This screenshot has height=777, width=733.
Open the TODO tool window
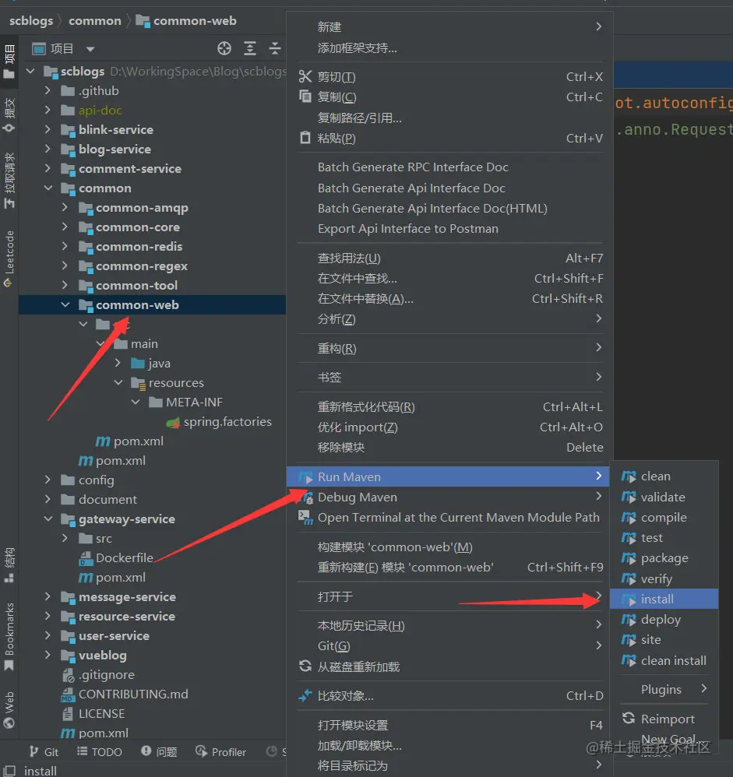(100, 752)
